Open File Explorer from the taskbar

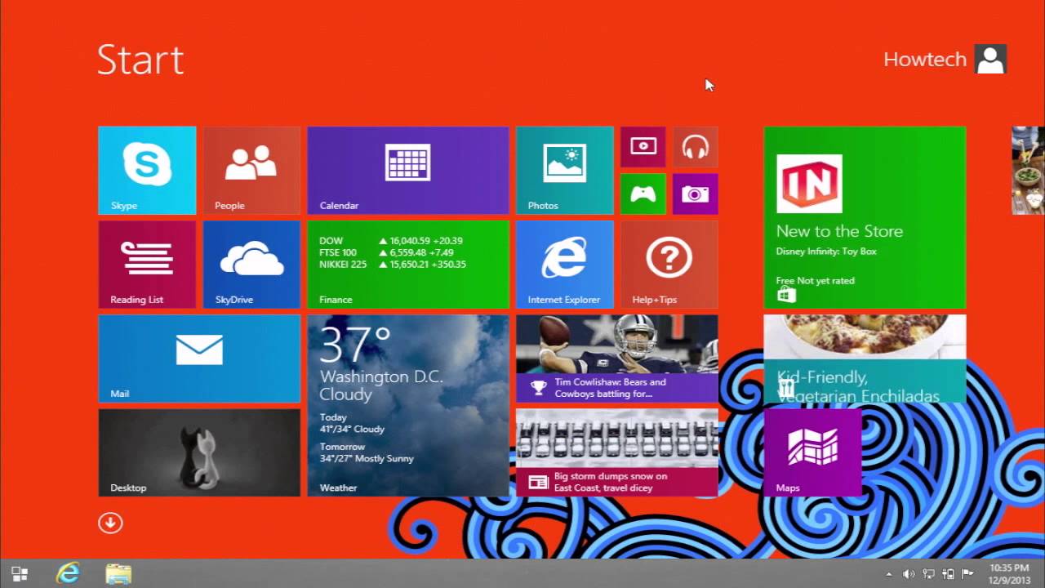(x=118, y=573)
